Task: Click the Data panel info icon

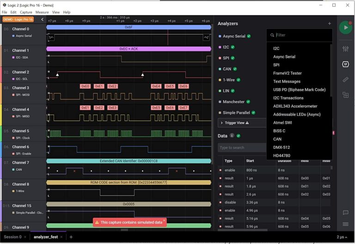Action: coord(232,135)
